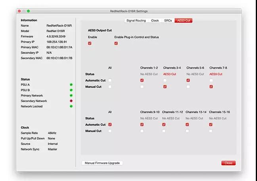Viewport: 257px width, 181px height.
Task: Click the Secondary IP N/A value
Action: click(49, 53)
